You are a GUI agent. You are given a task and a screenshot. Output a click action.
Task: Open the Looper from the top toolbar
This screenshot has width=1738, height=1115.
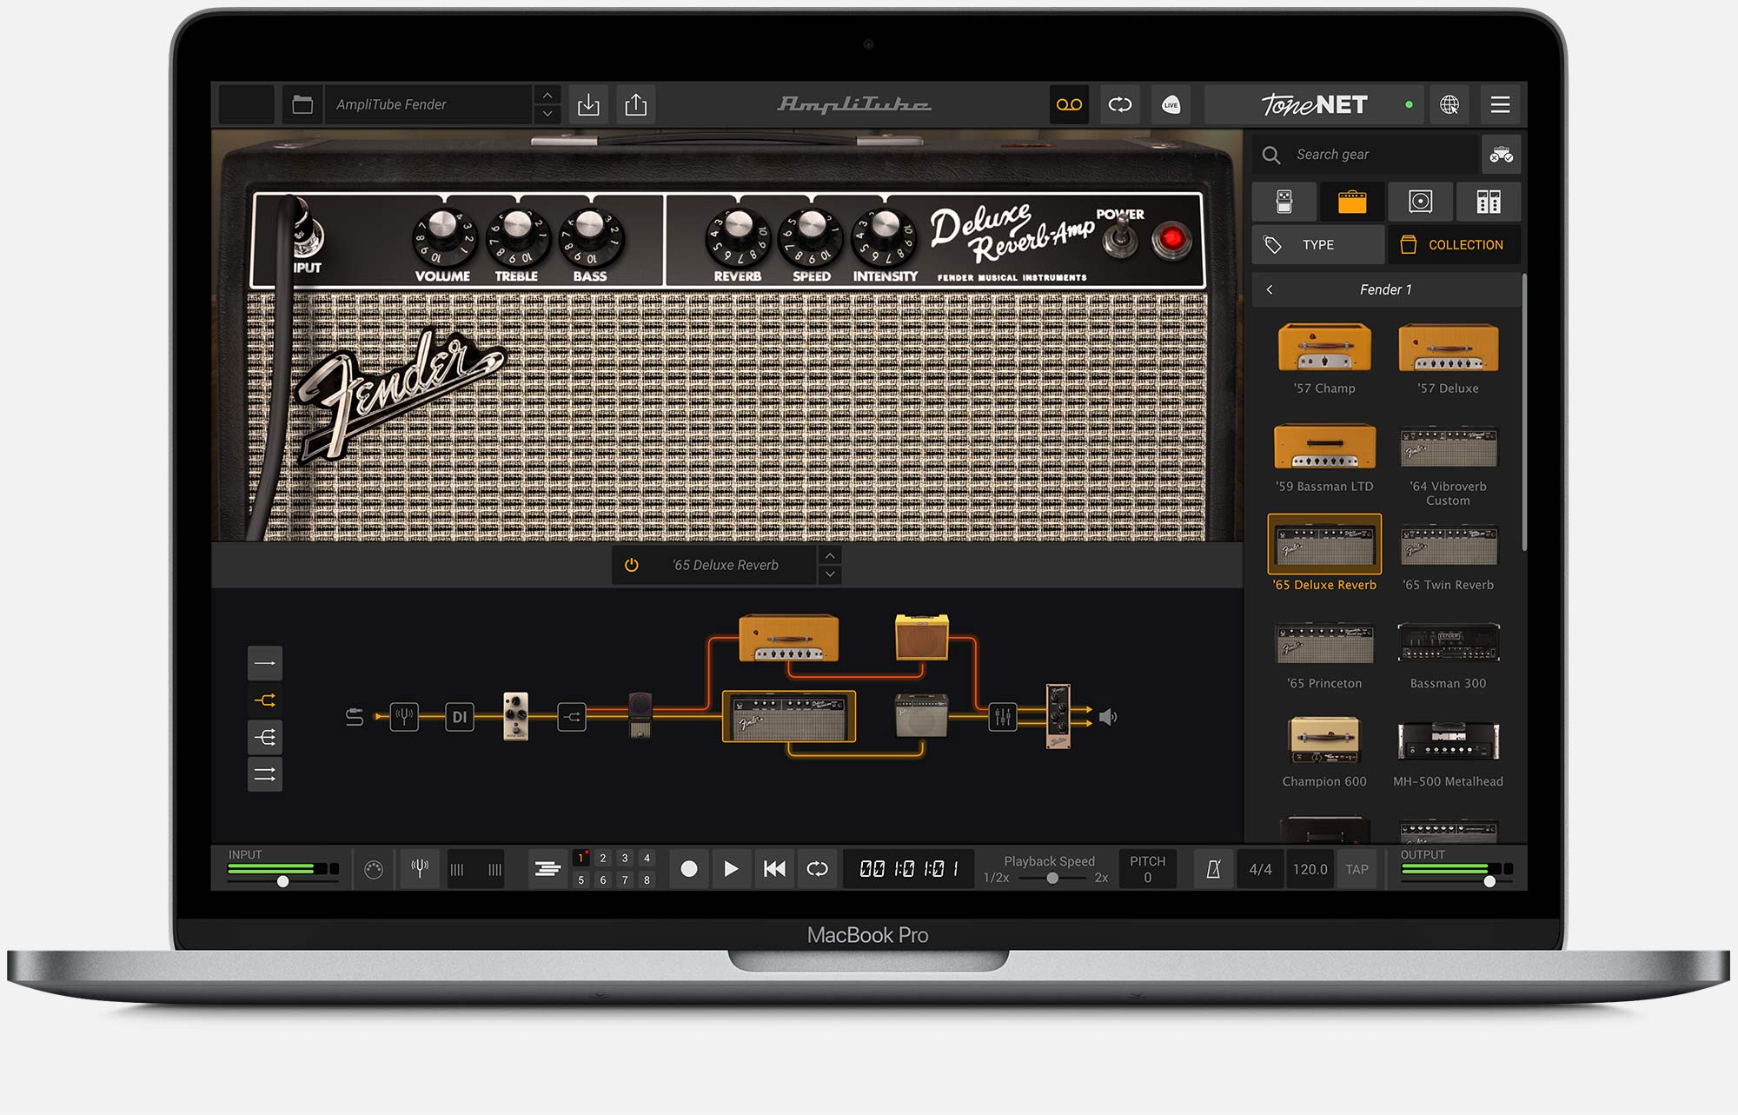(x=1069, y=104)
